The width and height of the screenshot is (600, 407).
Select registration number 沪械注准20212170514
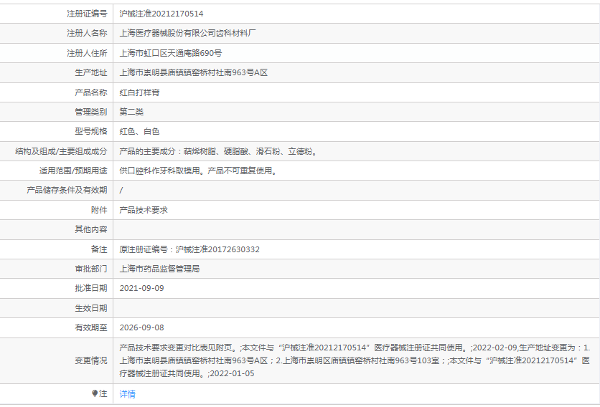pyautogui.click(x=161, y=14)
